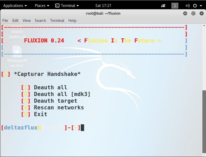Minimize the terminal window
The width and height of the screenshot is (206, 157).
tap(185, 13)
